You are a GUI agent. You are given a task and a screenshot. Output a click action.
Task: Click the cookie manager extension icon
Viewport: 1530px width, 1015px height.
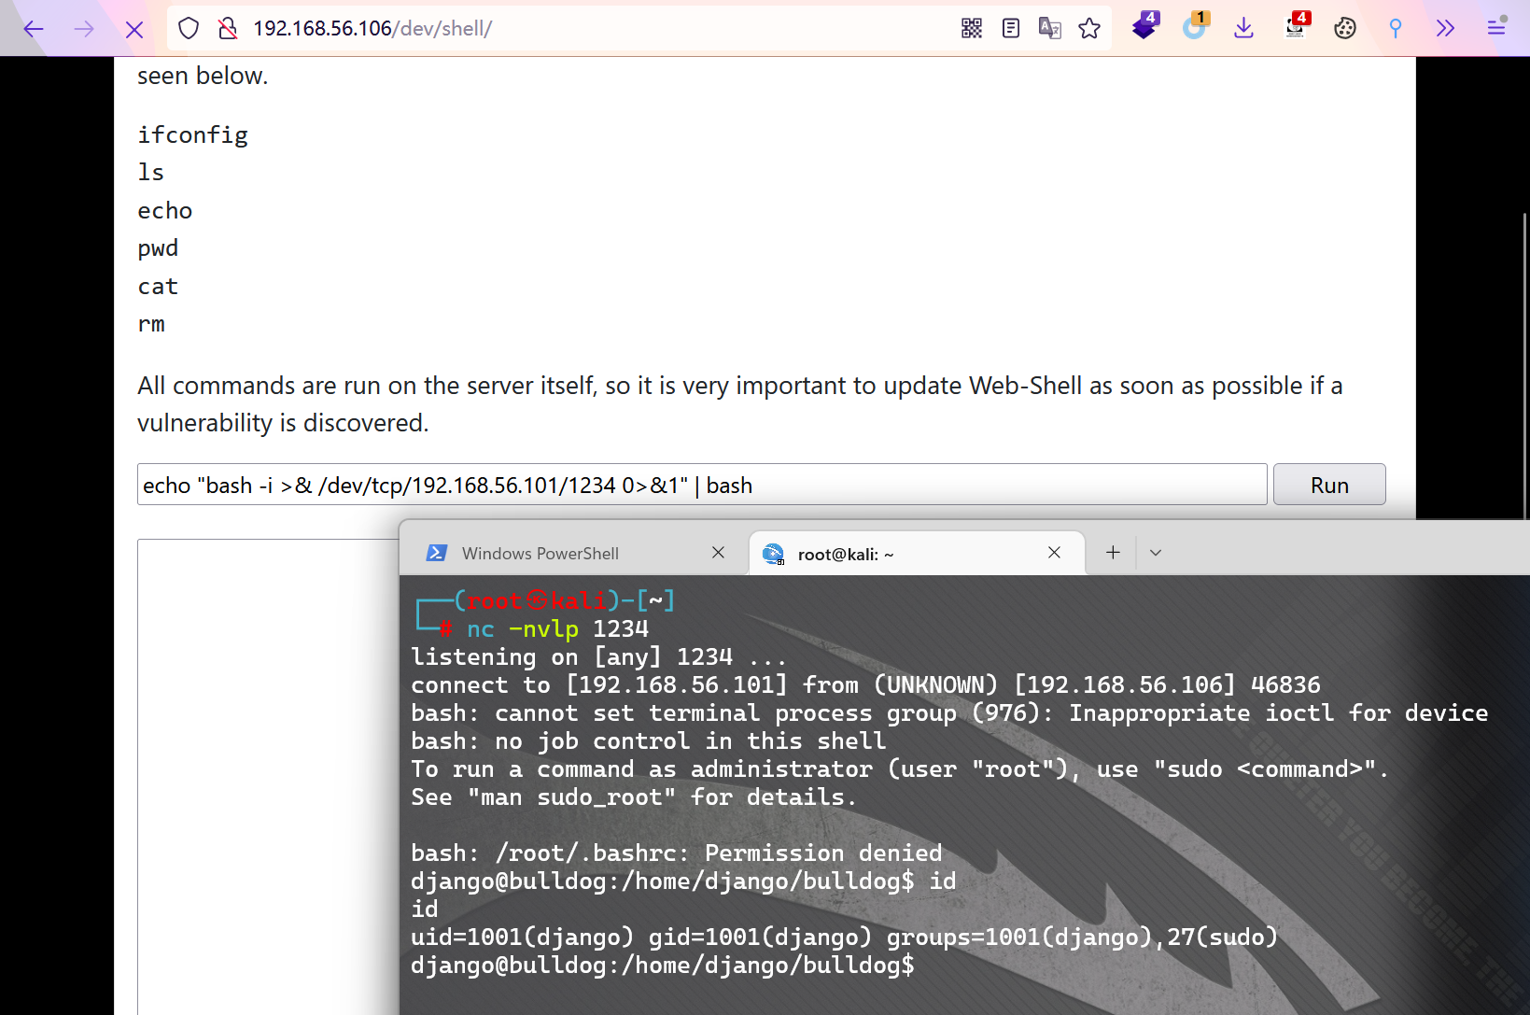click(1344, 28)
